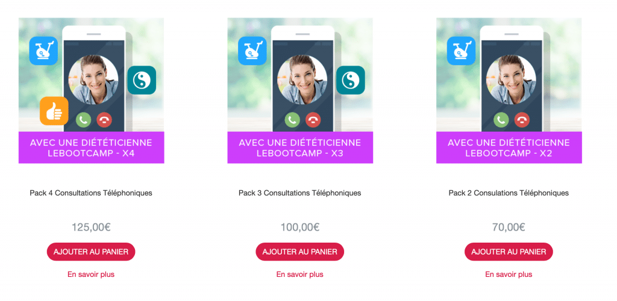Add the 70,00€ pack to cart
Image resolution: width=617 pixels, height=301 pixels.
click(x=509, y=252)
